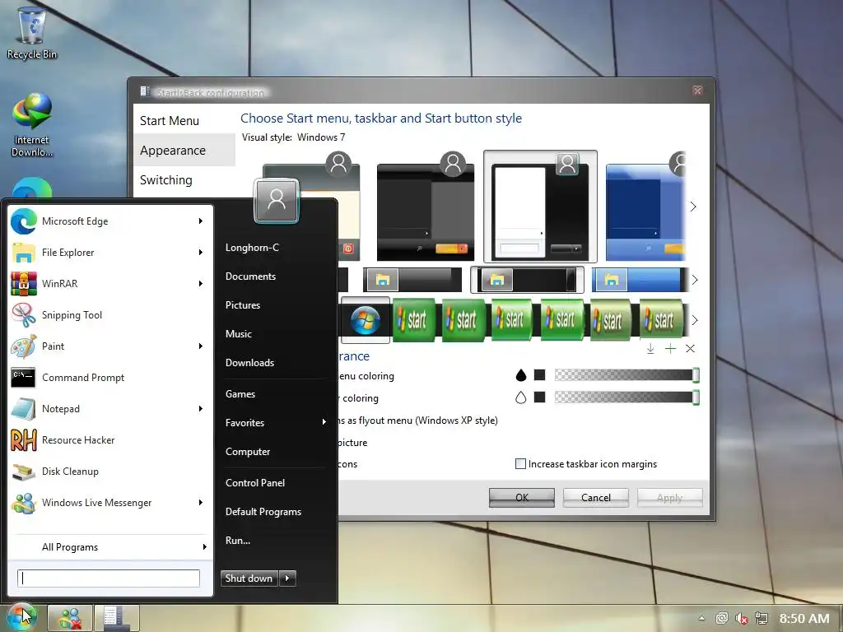Click the Messenger icon on the taskbar
Viewport: 843px width, 632px height.
pyautogui.click(x=70, y=619)
